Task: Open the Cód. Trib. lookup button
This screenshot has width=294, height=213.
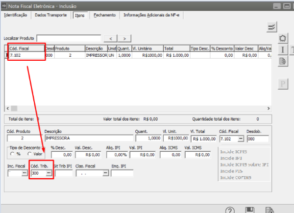Action: (x=49, y=174)
